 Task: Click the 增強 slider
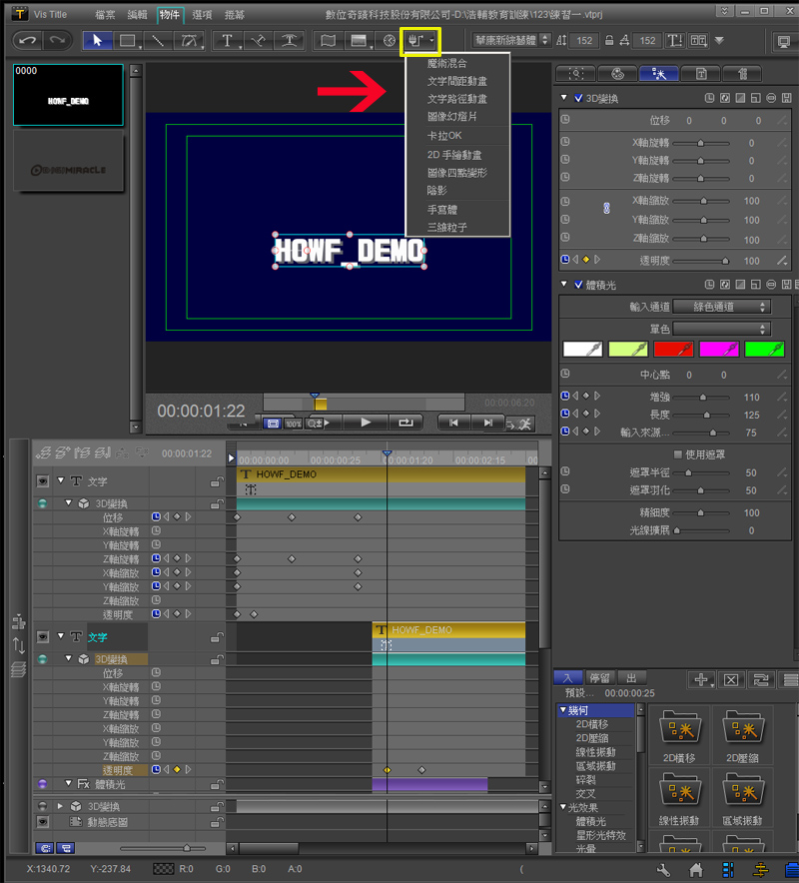[701, 398]
